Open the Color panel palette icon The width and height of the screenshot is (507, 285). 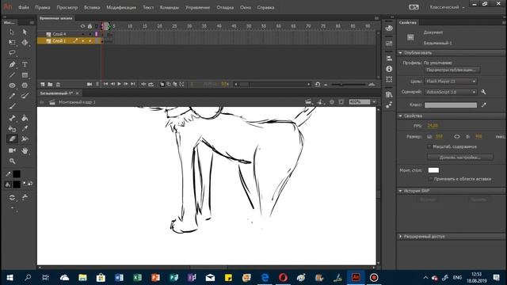389,28
